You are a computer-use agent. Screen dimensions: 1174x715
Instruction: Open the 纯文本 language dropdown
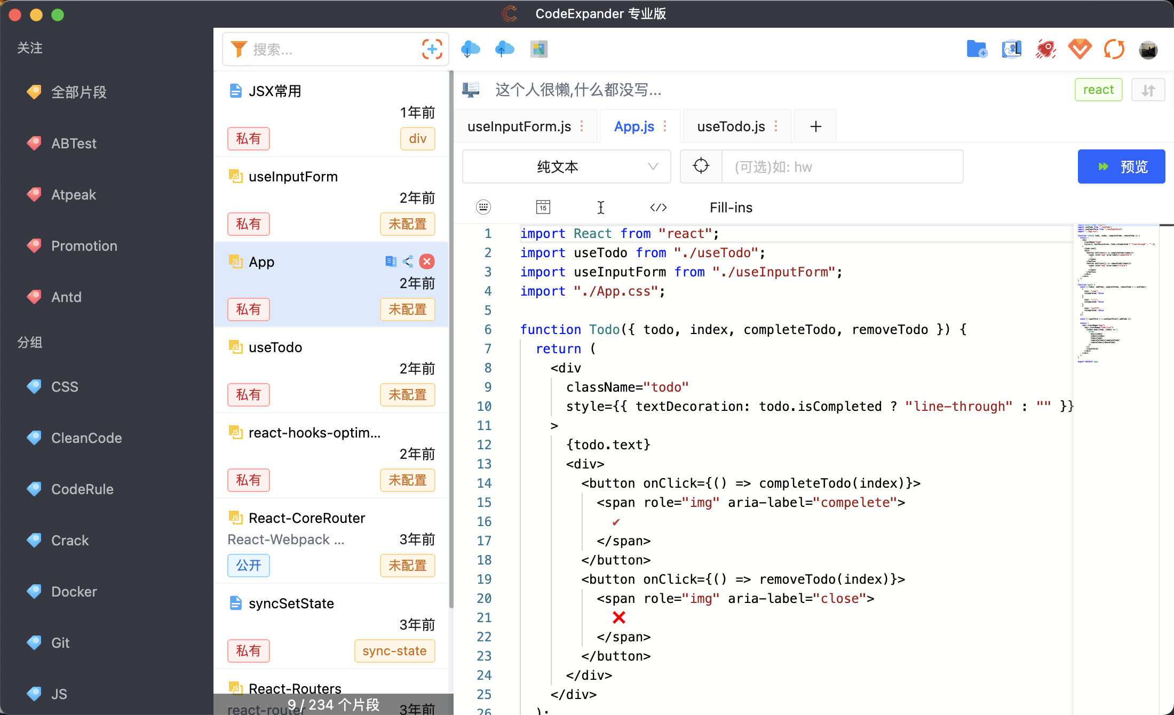566,167
